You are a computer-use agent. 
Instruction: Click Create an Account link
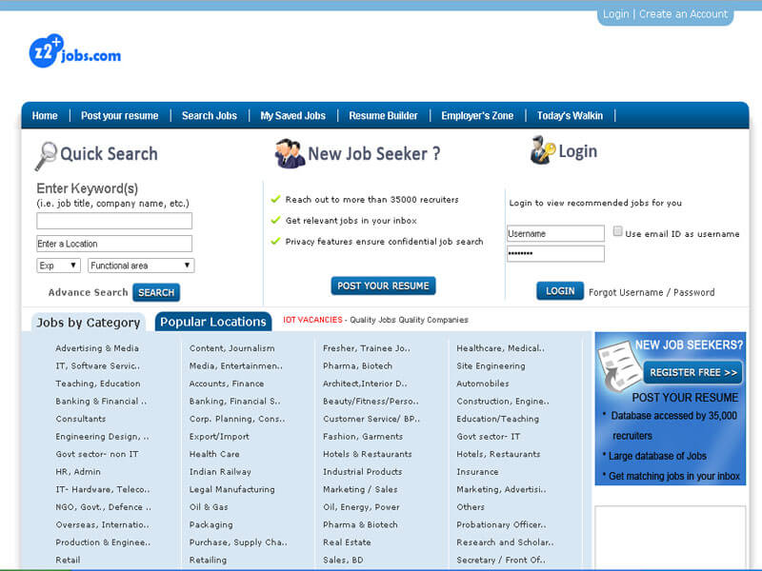(683, 14)
